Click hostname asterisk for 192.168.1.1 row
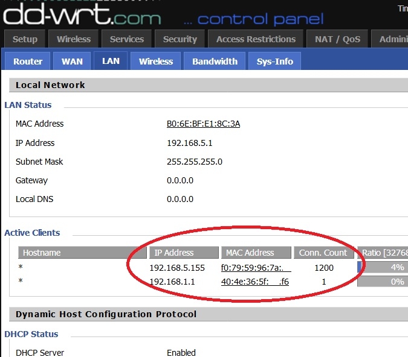408x357 pixels. pos(21,281)
